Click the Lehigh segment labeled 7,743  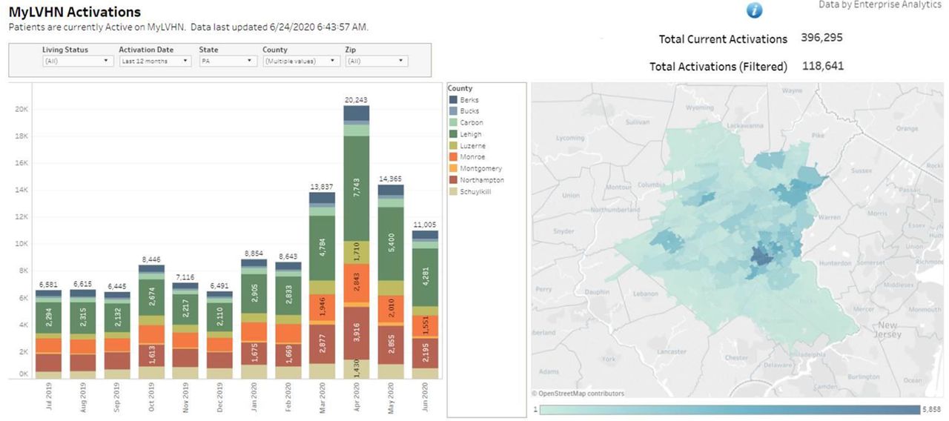pos(357,188)
